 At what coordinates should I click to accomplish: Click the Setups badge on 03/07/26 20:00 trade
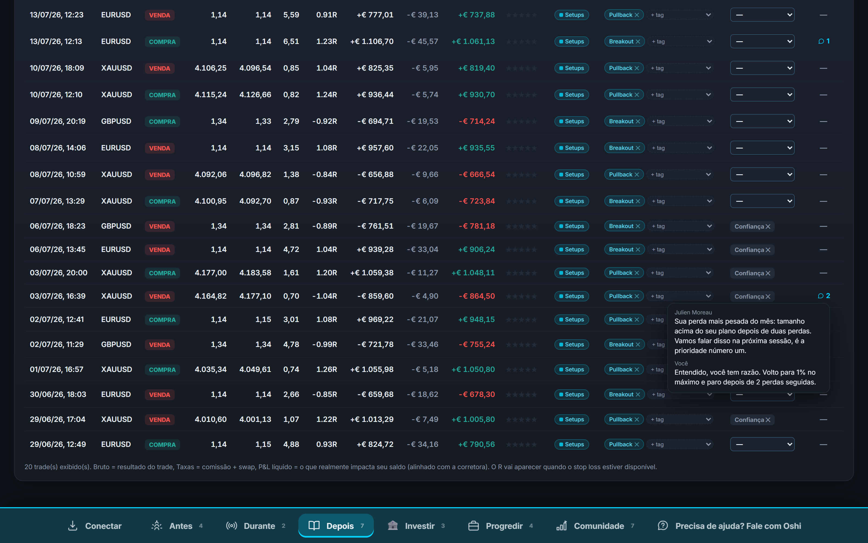(x=572, y=273)
